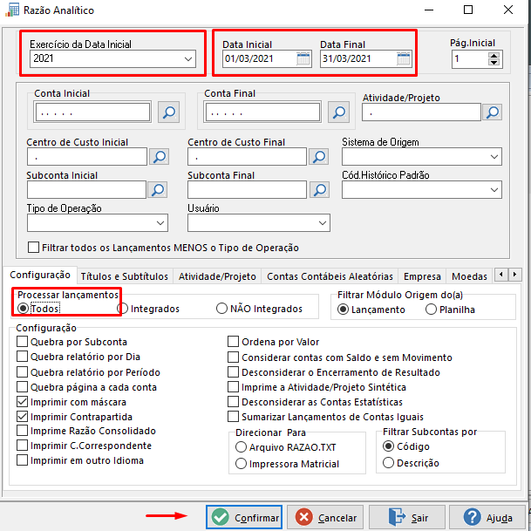Screen dimensions: 531x531
Task: Switch to the Configuração tab
Action: (x=40, y=275)
